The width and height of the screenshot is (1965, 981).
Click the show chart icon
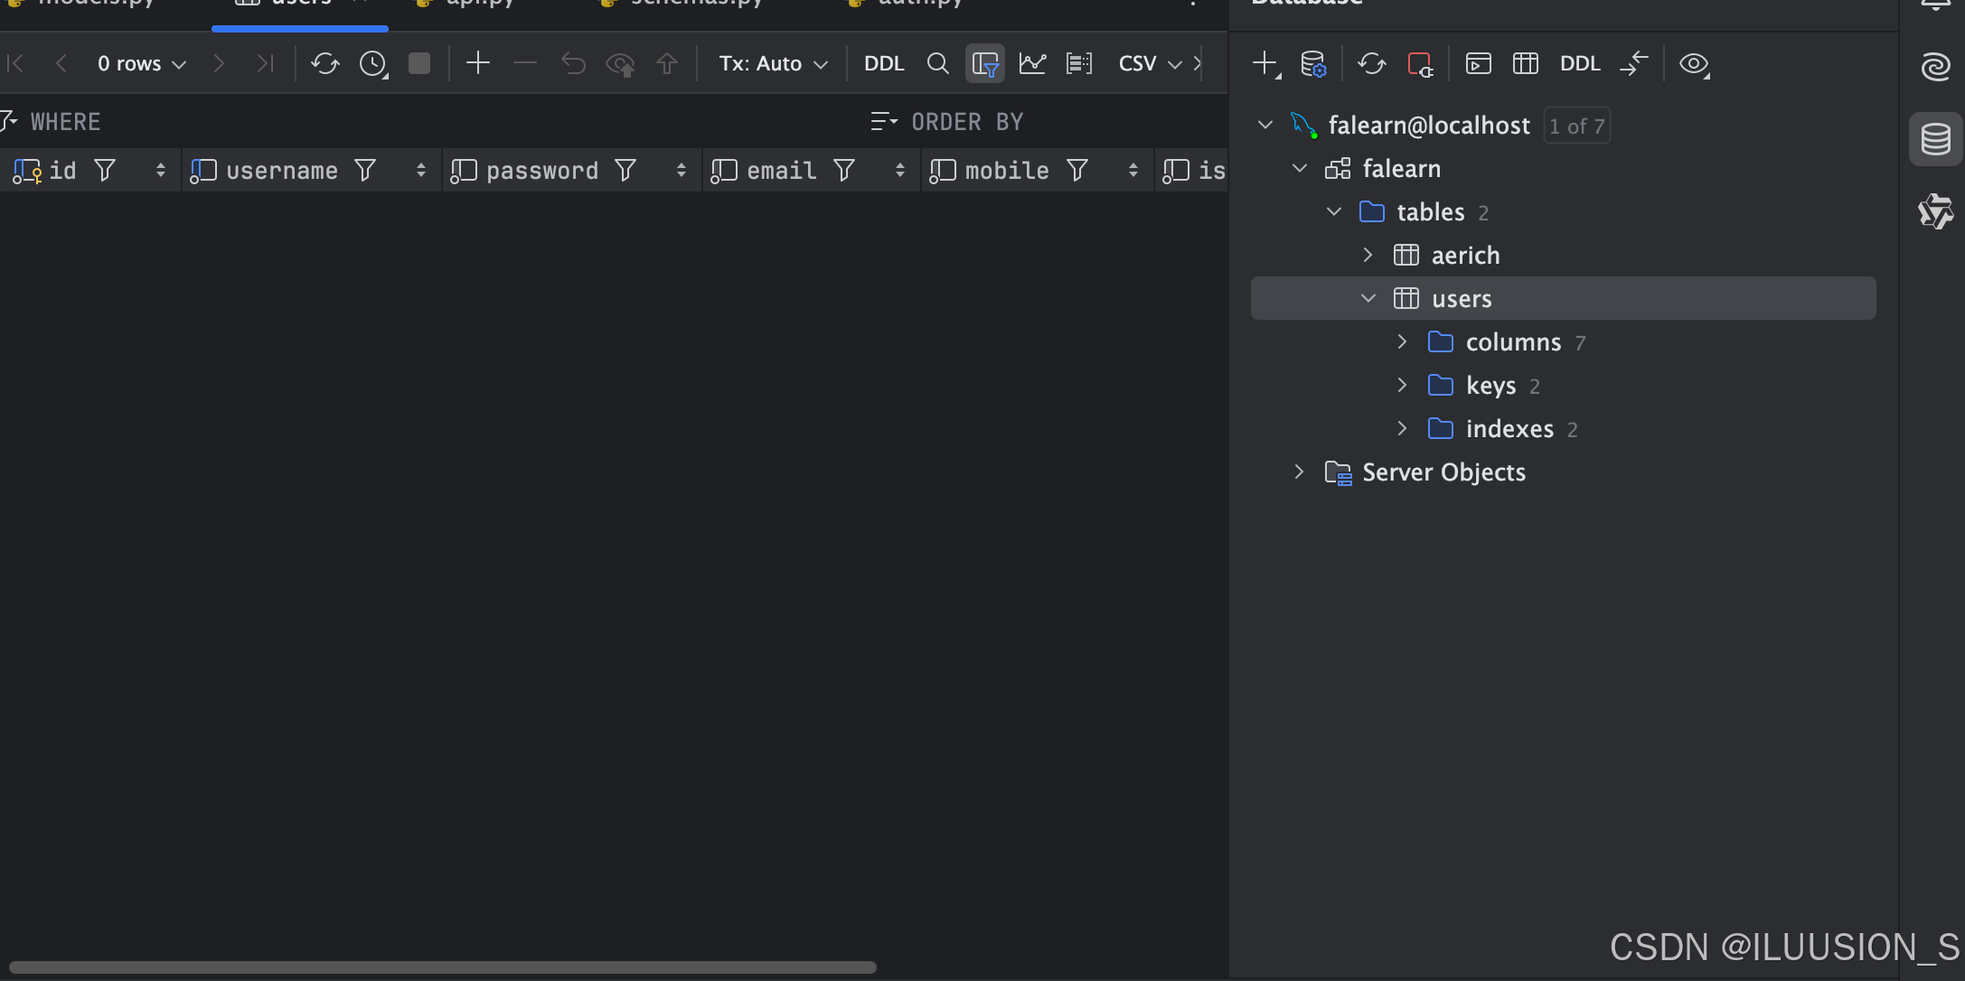pyautogui.click(x=1032, y=63)
